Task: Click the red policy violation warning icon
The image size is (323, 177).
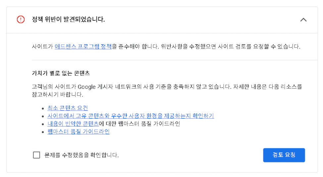Action: click(21, 19)
